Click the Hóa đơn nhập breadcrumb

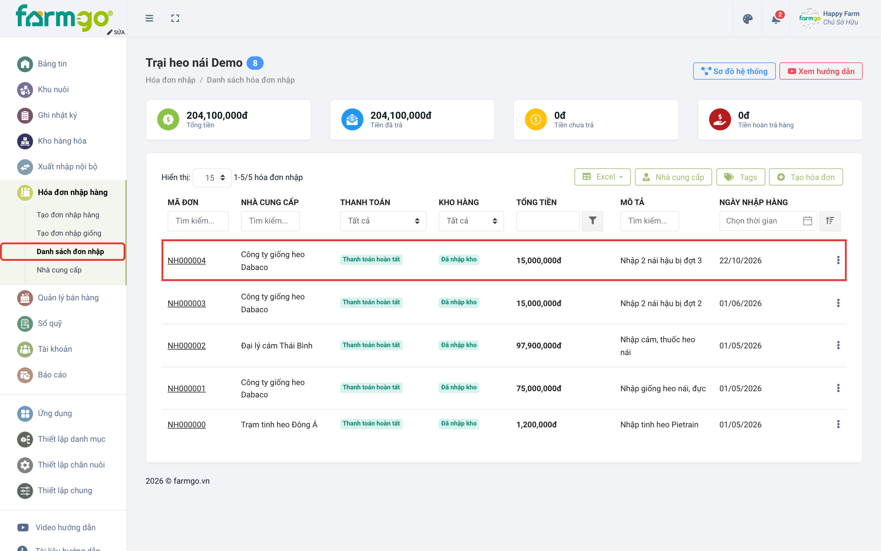pos(170,80)
